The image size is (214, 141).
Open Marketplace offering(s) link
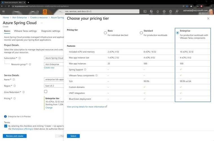point(23,129)
